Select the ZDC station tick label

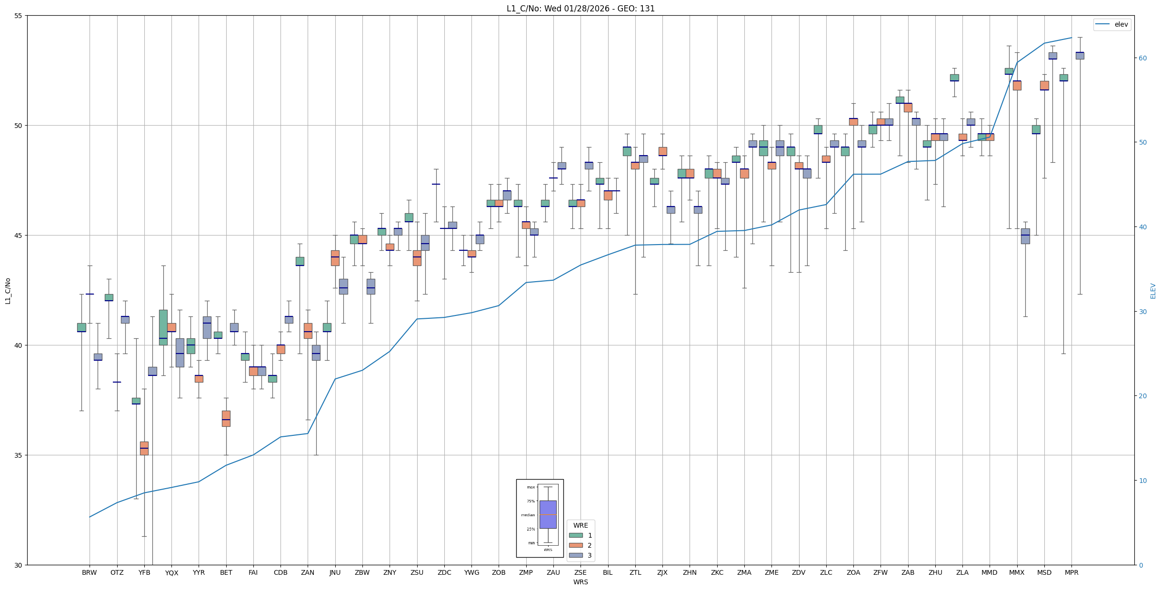(444, 572)
